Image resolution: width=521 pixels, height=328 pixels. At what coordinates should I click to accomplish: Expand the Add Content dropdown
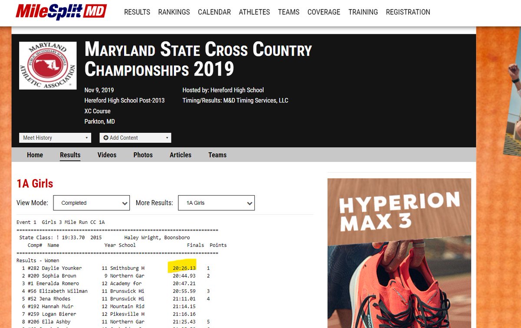click(x=135, y=138)
